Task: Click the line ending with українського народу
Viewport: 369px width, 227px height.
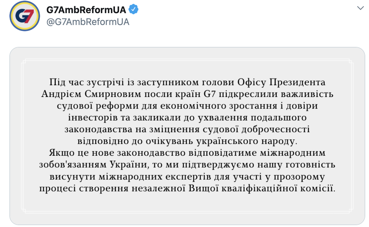Action: click(187, 141)
